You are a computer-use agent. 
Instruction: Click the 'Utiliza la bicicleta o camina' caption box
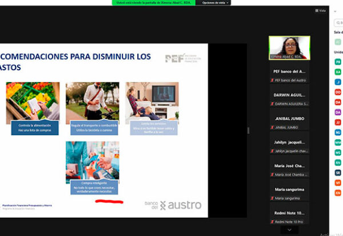coord(94,128)
